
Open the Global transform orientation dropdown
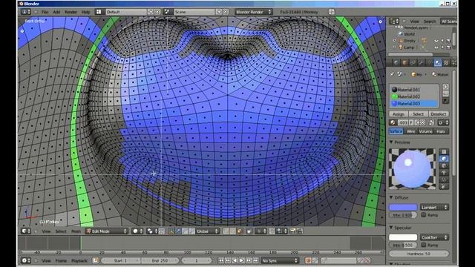208,231
